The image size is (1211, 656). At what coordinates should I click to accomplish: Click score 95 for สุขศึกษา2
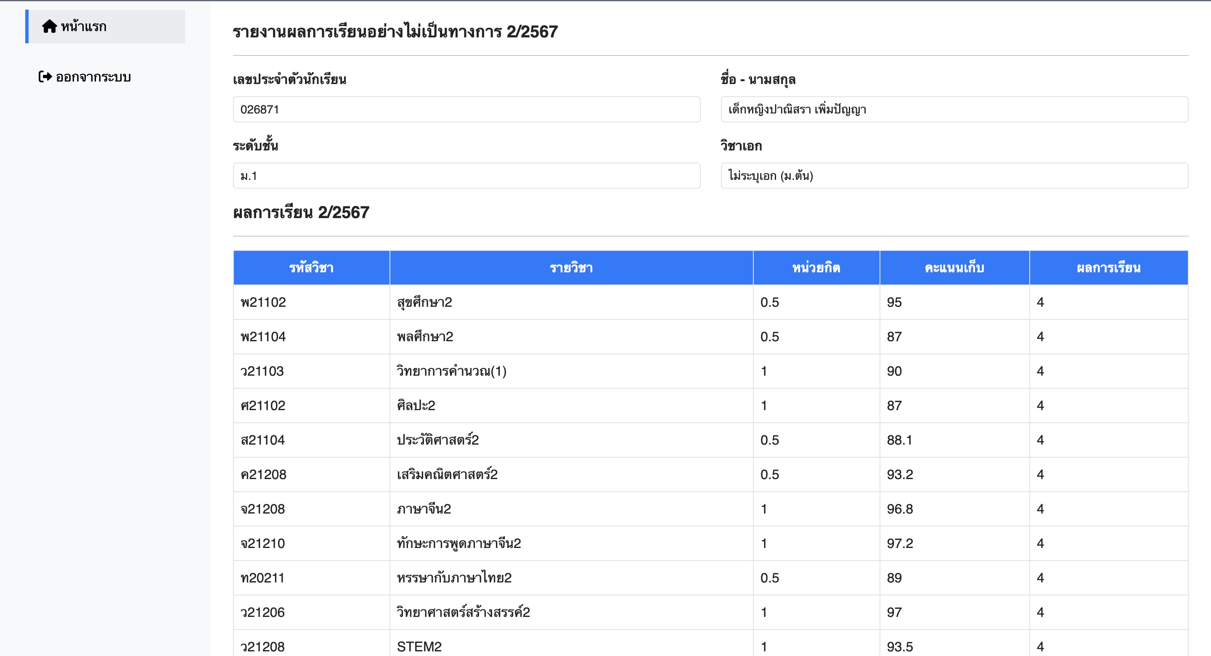click(x=894, y=303)
